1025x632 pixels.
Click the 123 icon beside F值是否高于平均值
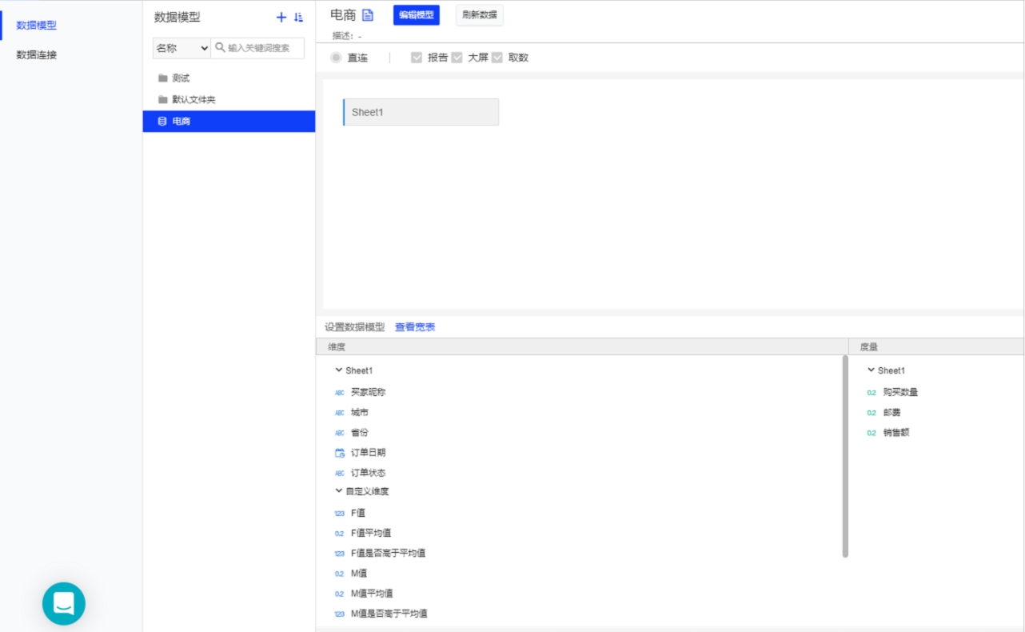click(340, 554)
